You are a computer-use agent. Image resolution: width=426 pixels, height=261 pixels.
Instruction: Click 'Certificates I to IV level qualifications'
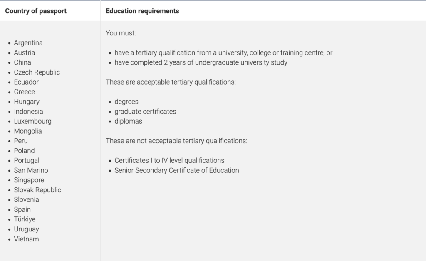[170, 160]
